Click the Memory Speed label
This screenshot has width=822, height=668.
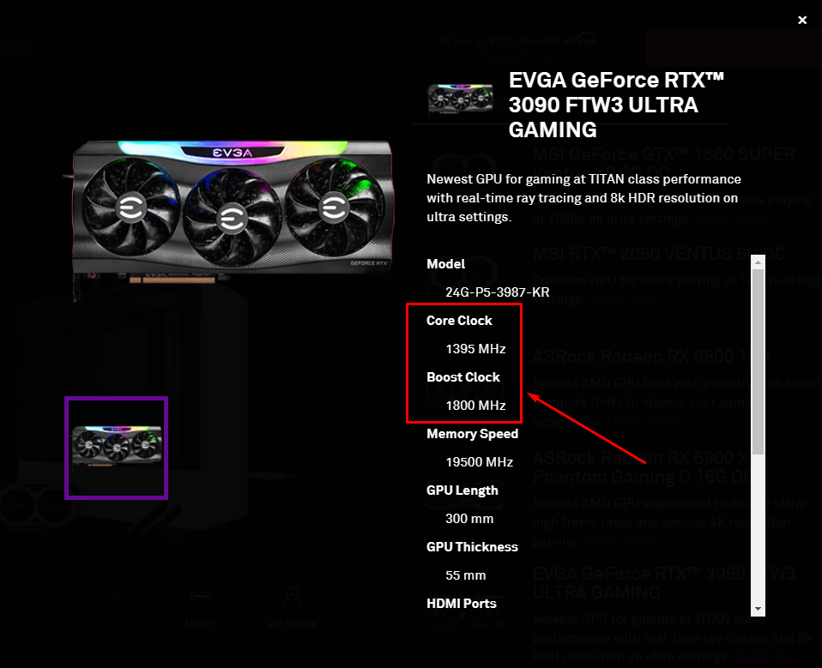pos(472,434)
